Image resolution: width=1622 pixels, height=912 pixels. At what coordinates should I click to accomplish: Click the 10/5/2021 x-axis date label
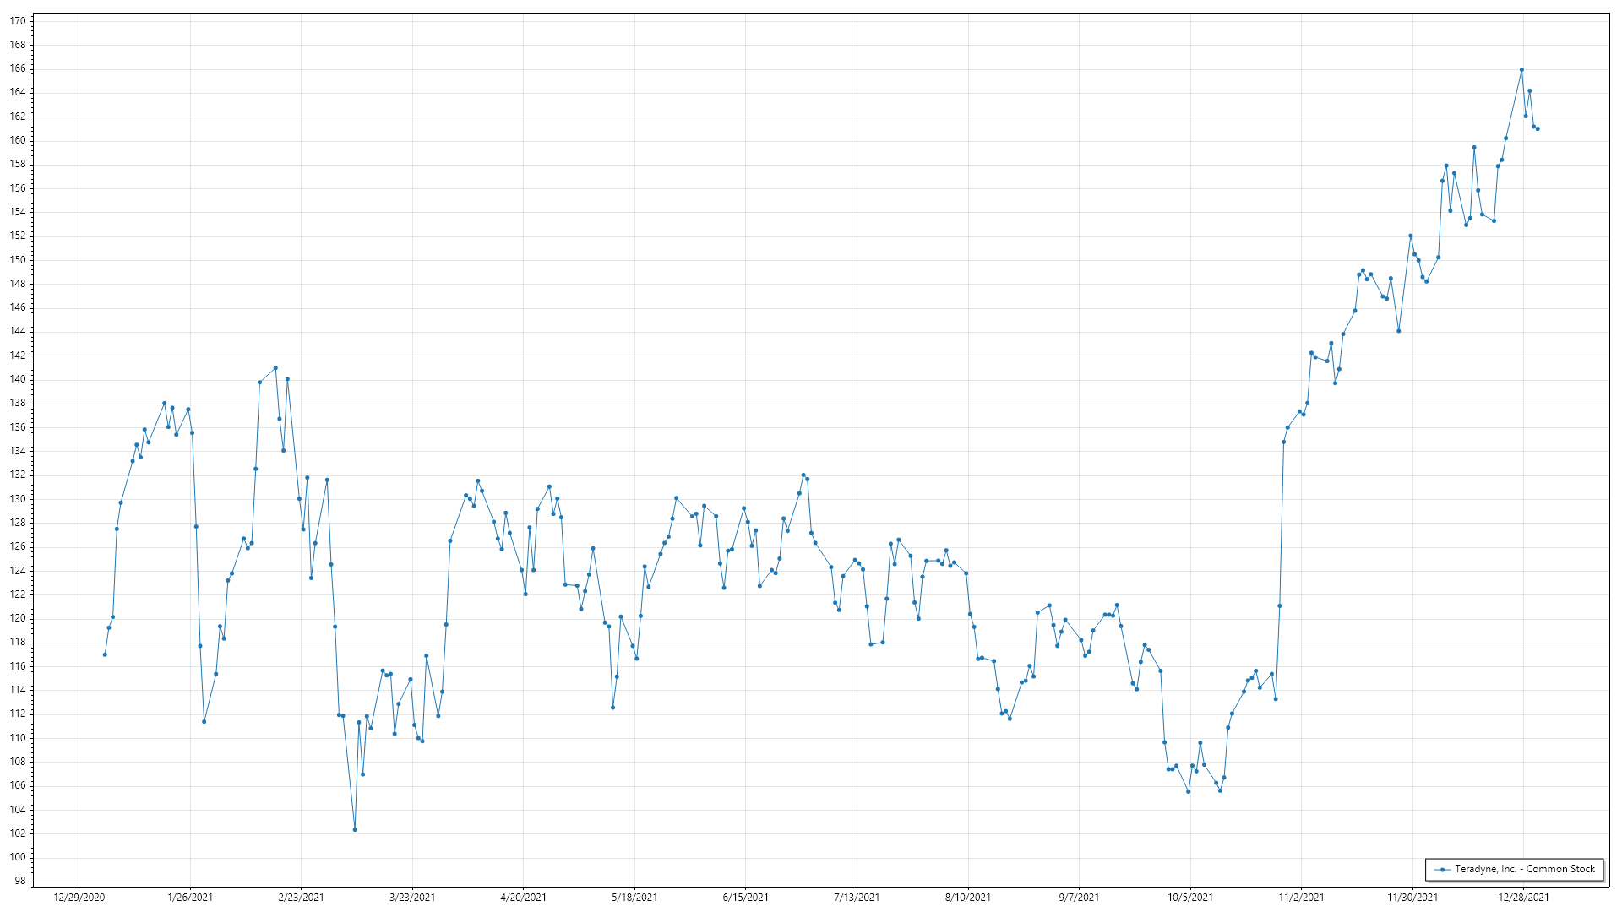1190,897
